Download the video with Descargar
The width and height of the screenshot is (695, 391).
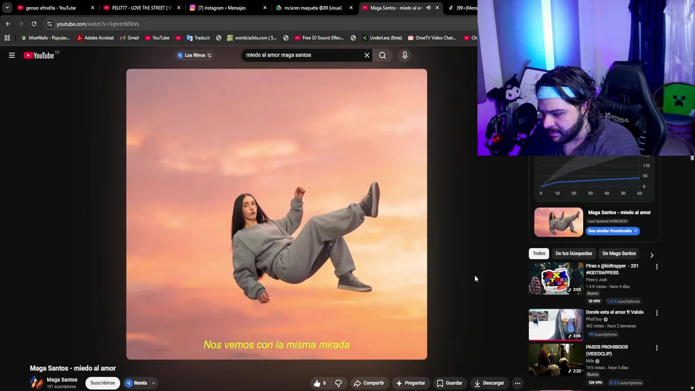(x=489, y=383)
